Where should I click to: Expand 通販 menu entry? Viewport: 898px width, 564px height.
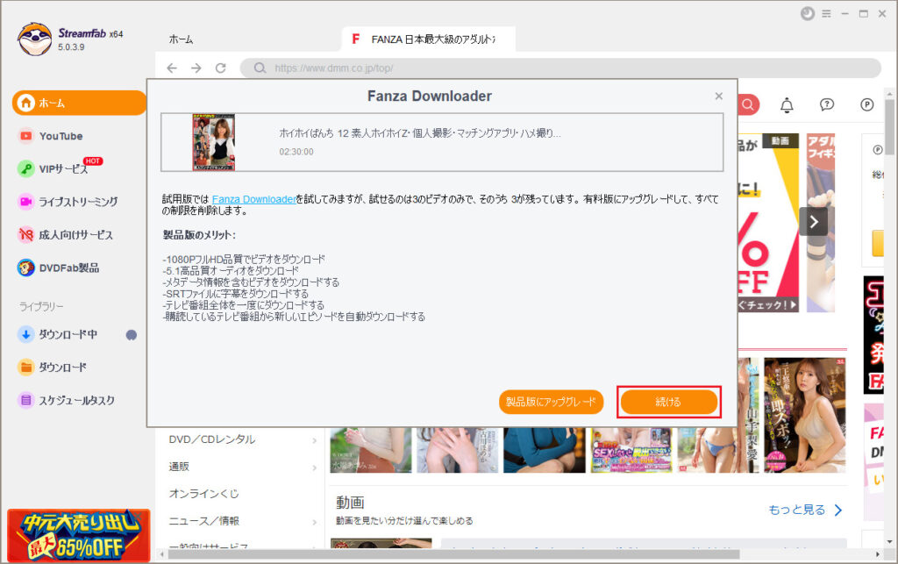243,467
